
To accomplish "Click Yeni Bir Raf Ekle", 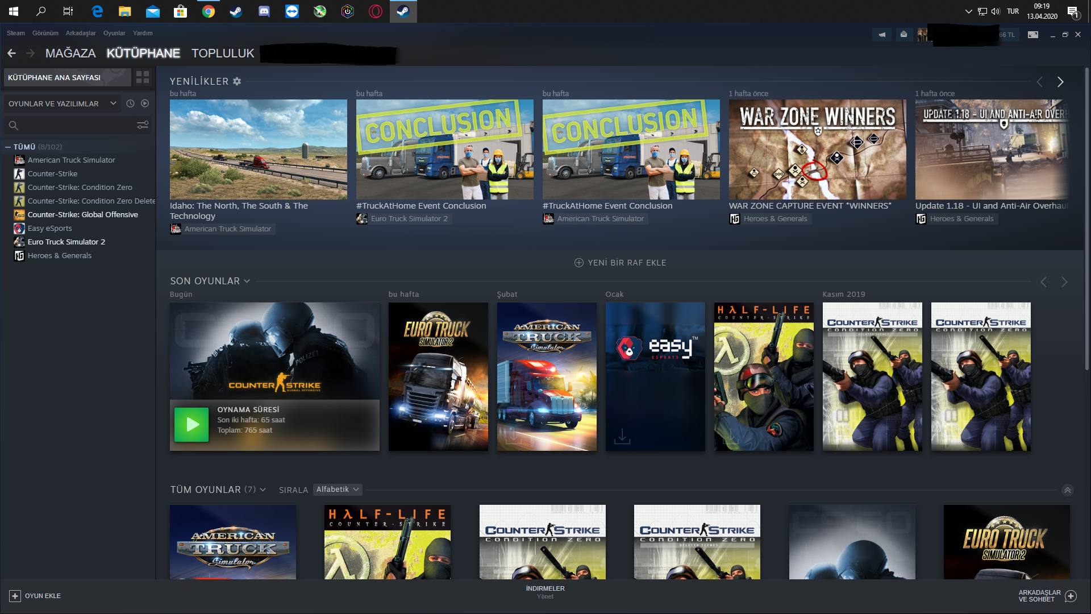I will coord(621,263).
